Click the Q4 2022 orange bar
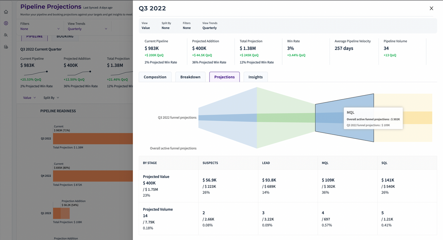 pos(93,176)
